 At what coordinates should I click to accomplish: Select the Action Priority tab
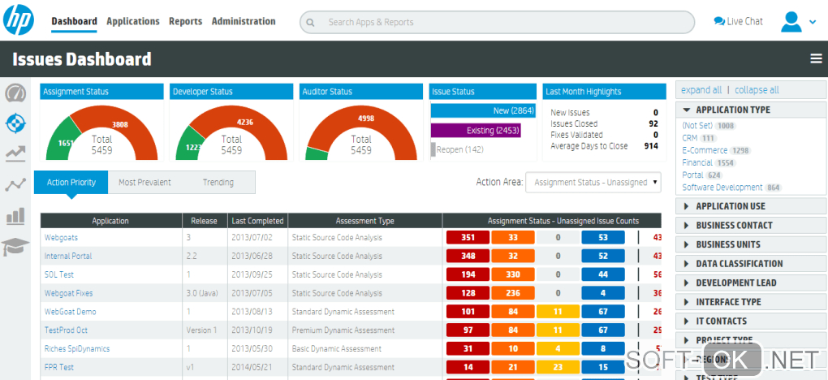[x=71, y=183]
